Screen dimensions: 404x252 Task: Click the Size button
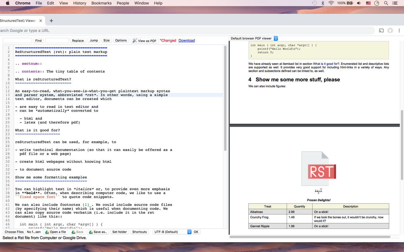(107, 40)
